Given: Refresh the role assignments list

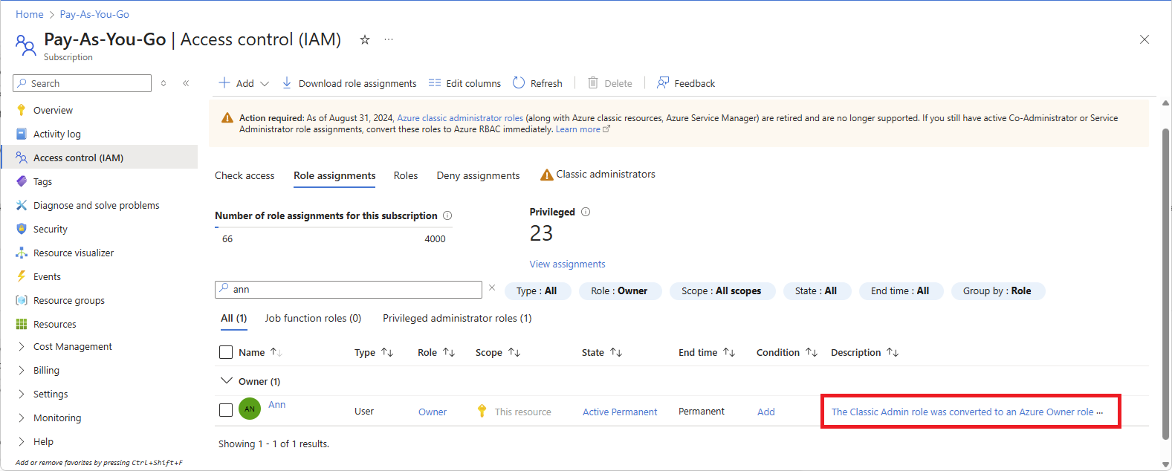Looking at the screenshot, I should coord(537,83).
